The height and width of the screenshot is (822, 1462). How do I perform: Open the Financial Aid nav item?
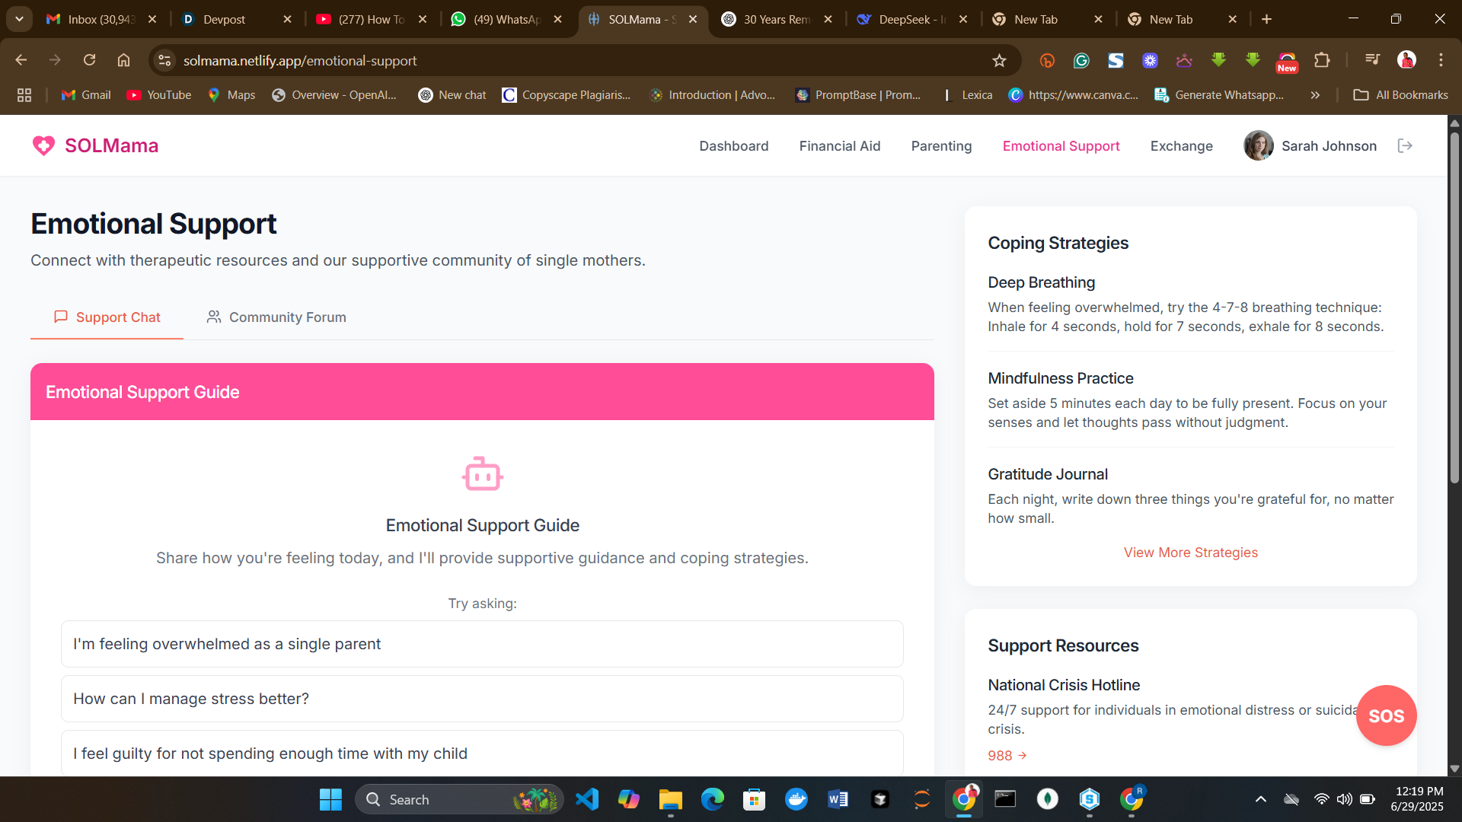coord(839,146)
